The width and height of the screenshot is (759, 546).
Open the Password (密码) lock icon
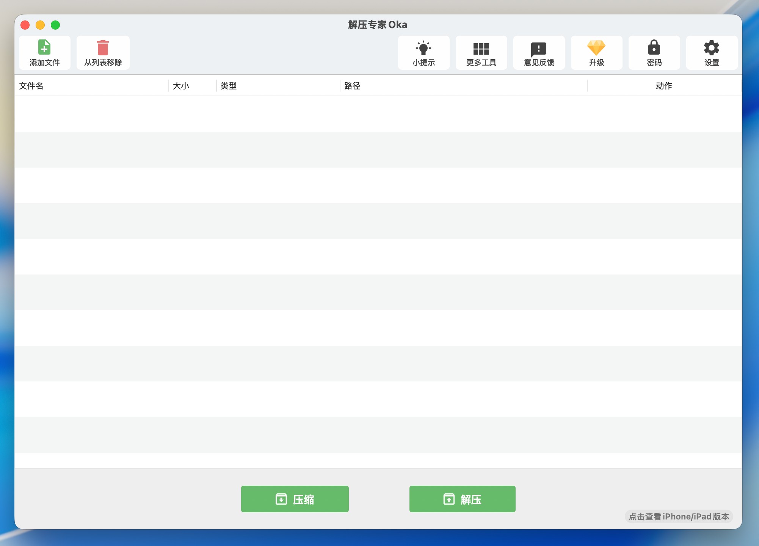tap(654, 48)
